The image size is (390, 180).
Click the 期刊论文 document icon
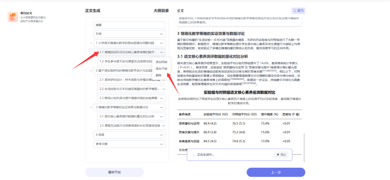click(x=12, y=17)
